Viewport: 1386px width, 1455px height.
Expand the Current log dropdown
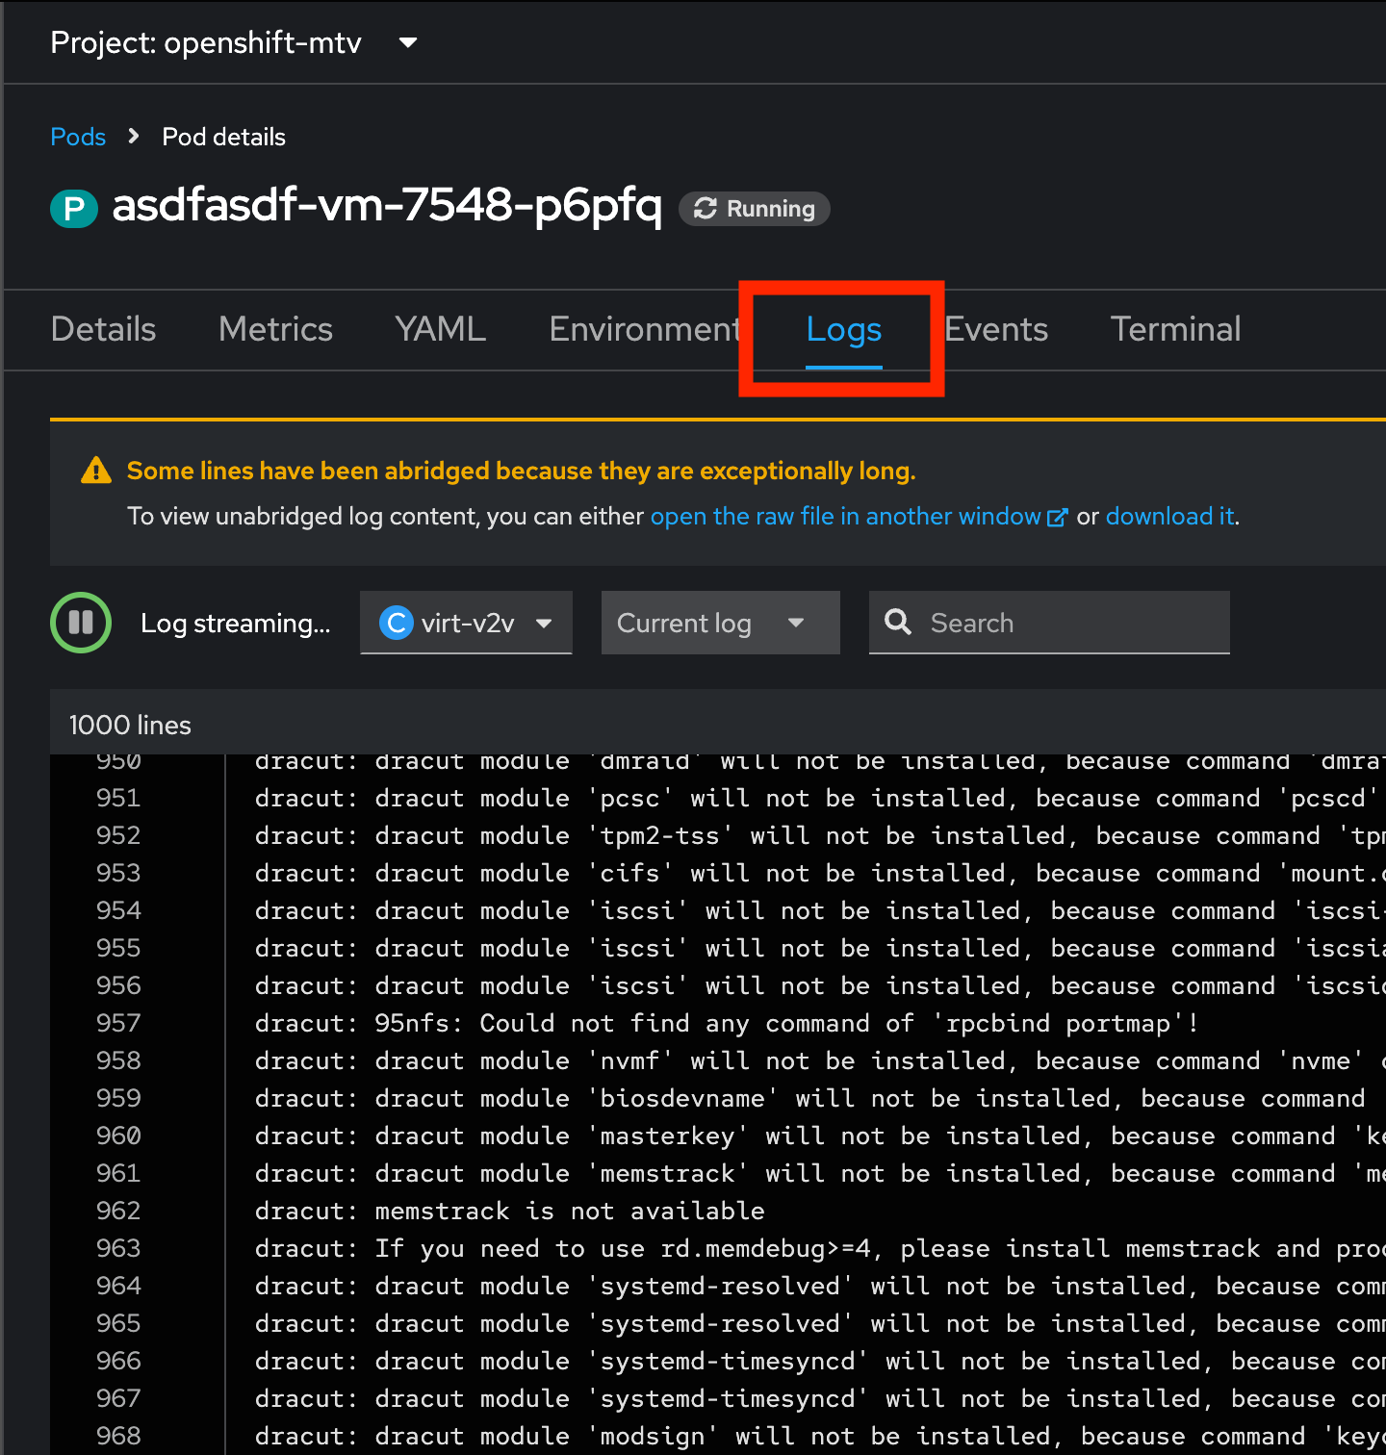pyautogui.click(x=720, y=623)
